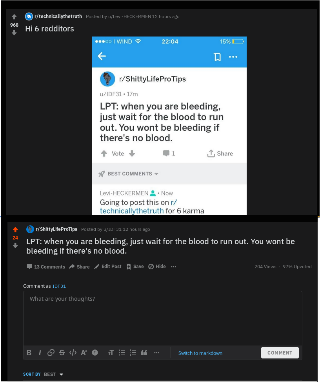Toggle italic formatting in comment editor
Image resolution: width=320 pixels, height=382 pixels.
(x=40, y=353)
